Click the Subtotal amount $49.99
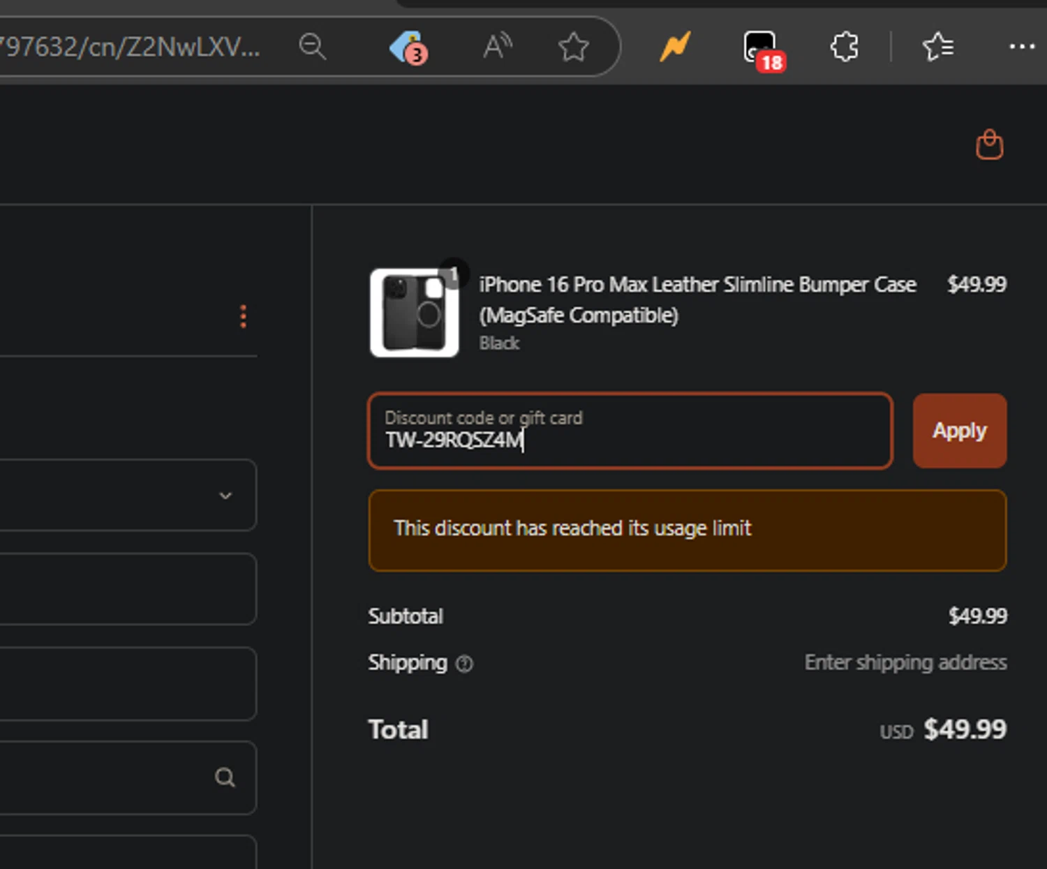The image size is (1047, 869). pyautogui.click(x=977, y=616)
